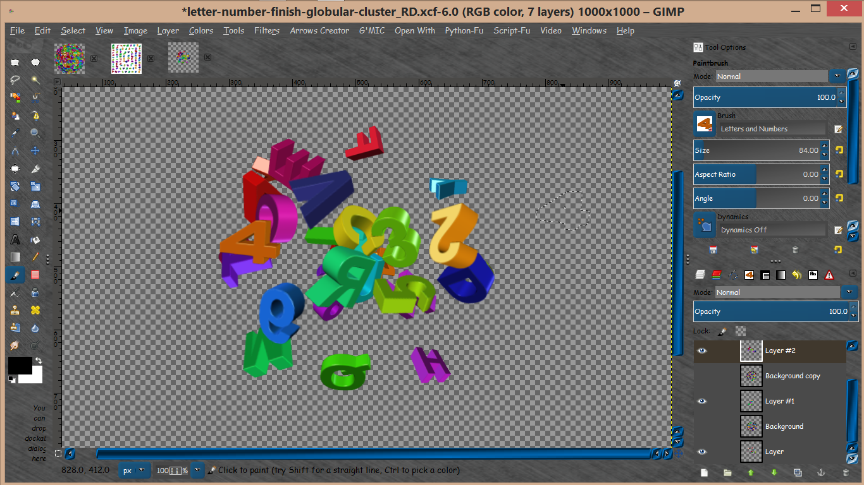The image size is (864, 485).
Task: Switch to the Channels tab
Action: (x=717, y=275)
